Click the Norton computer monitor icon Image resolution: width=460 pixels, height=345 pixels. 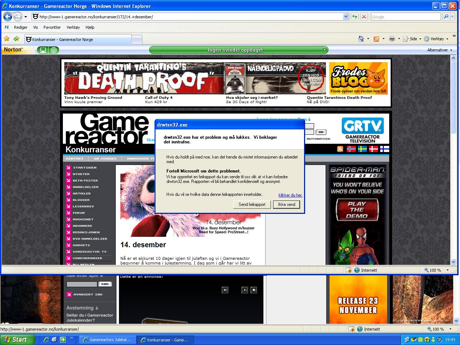(43, 50)
